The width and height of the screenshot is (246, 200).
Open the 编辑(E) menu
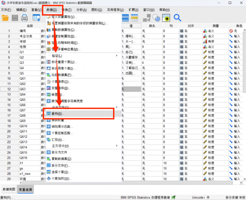(x=21, y=10)
